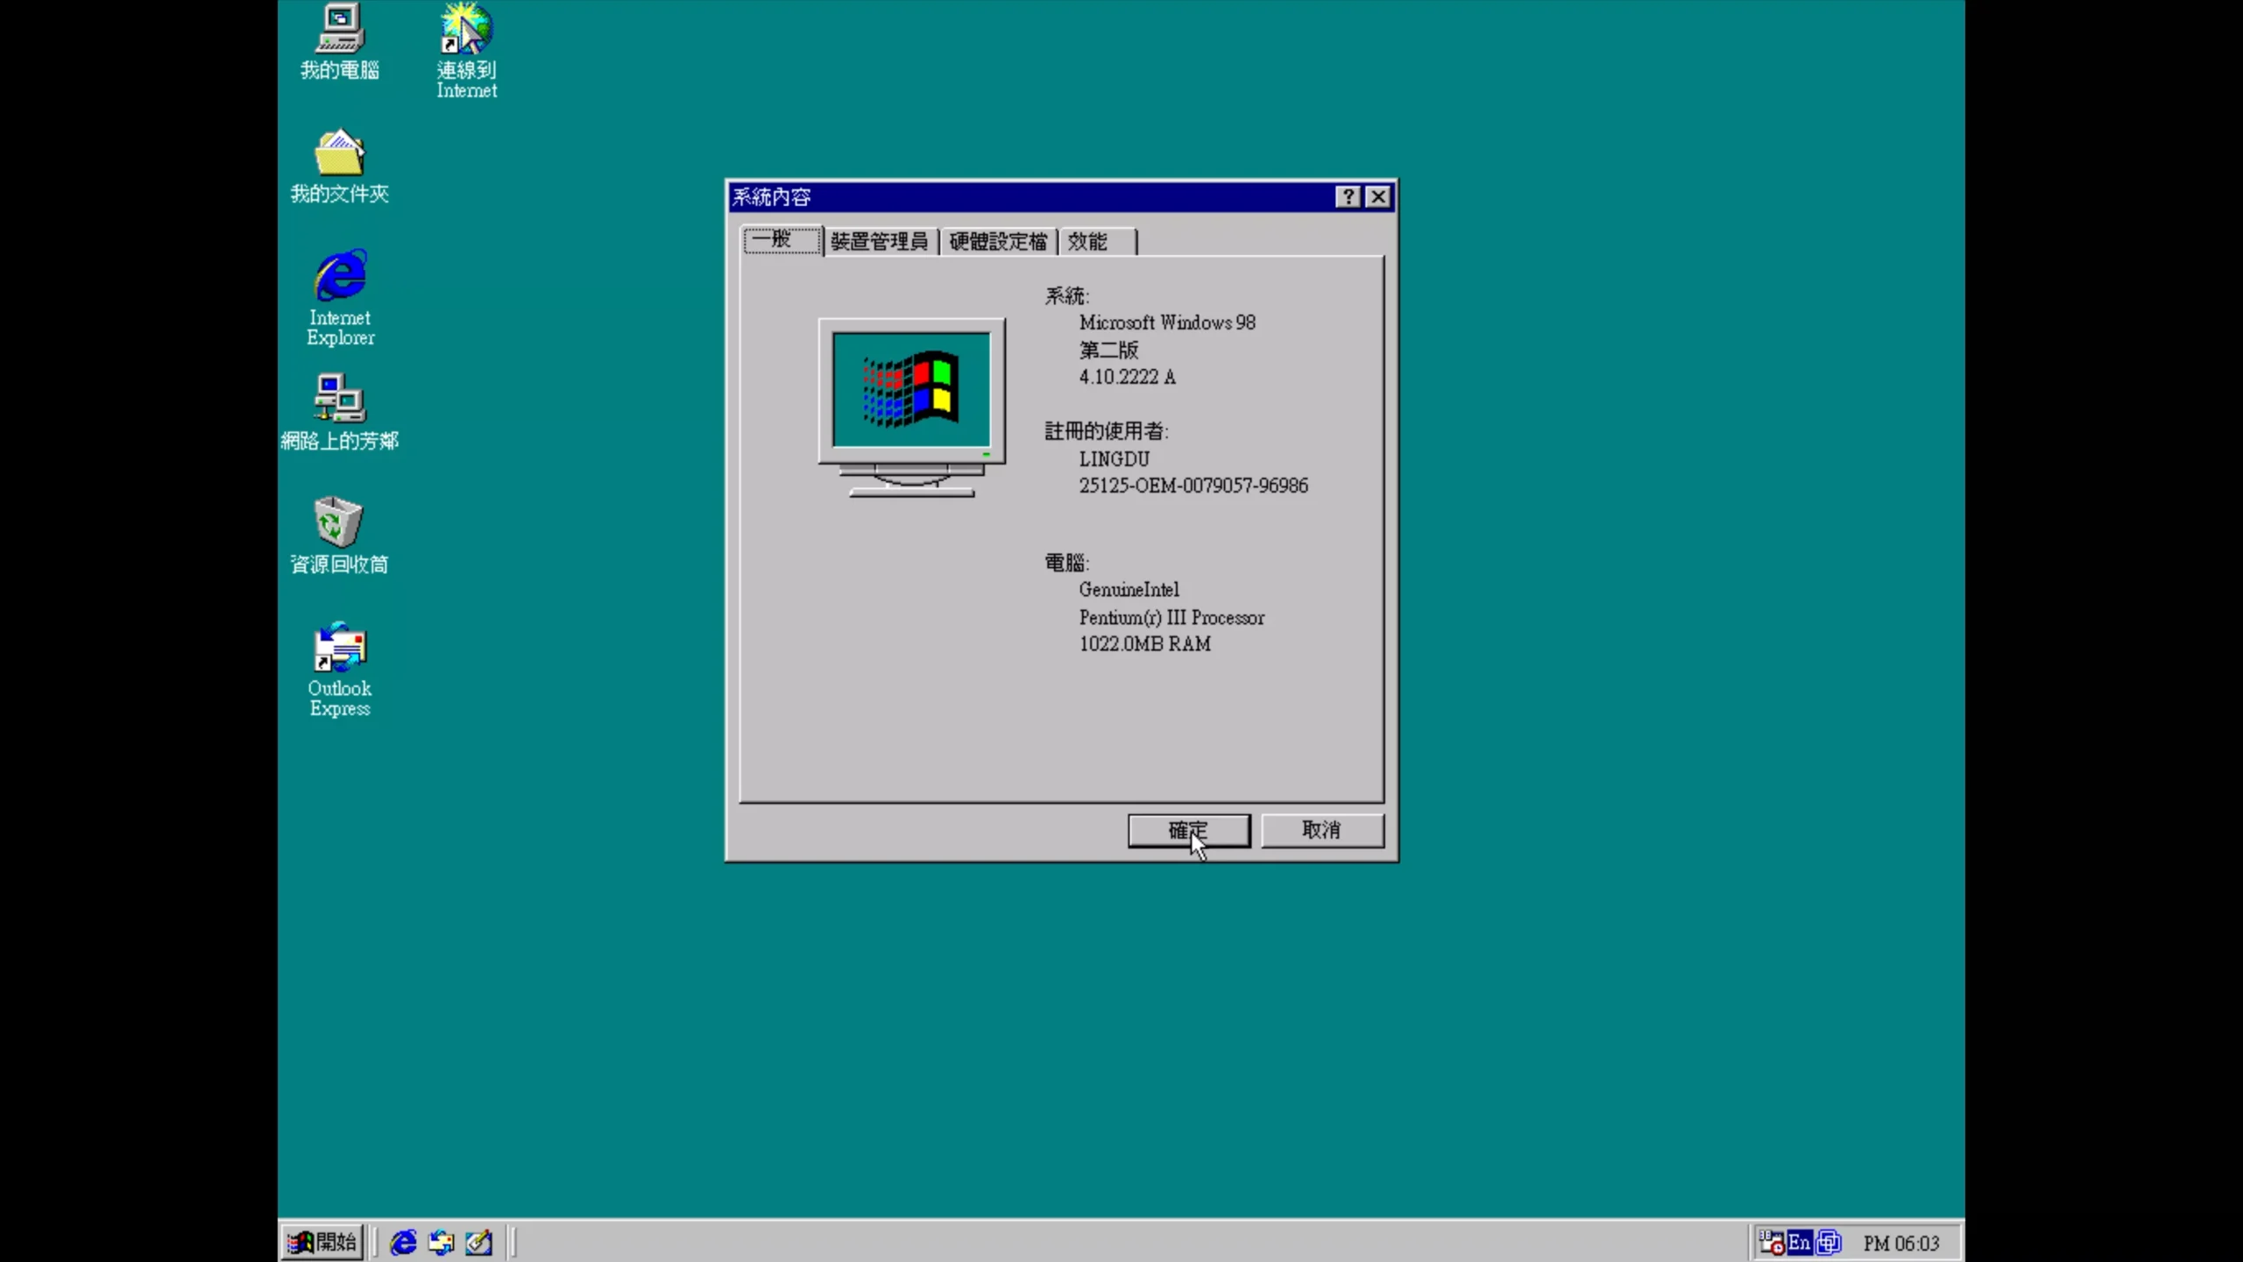Click the registered user name LINGDU
Image resolution: width=2243 pixels, height=1262 pixels.
tap(1114, 459)
